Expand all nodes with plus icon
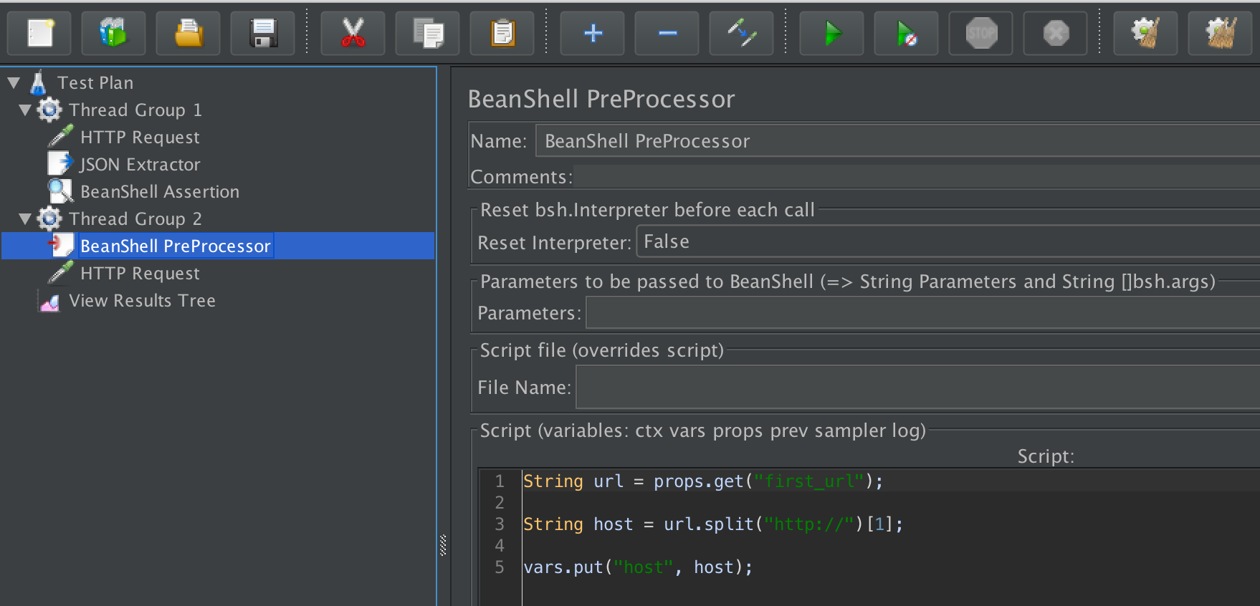This screenshot has height=606, width=1260. [592, 33]
